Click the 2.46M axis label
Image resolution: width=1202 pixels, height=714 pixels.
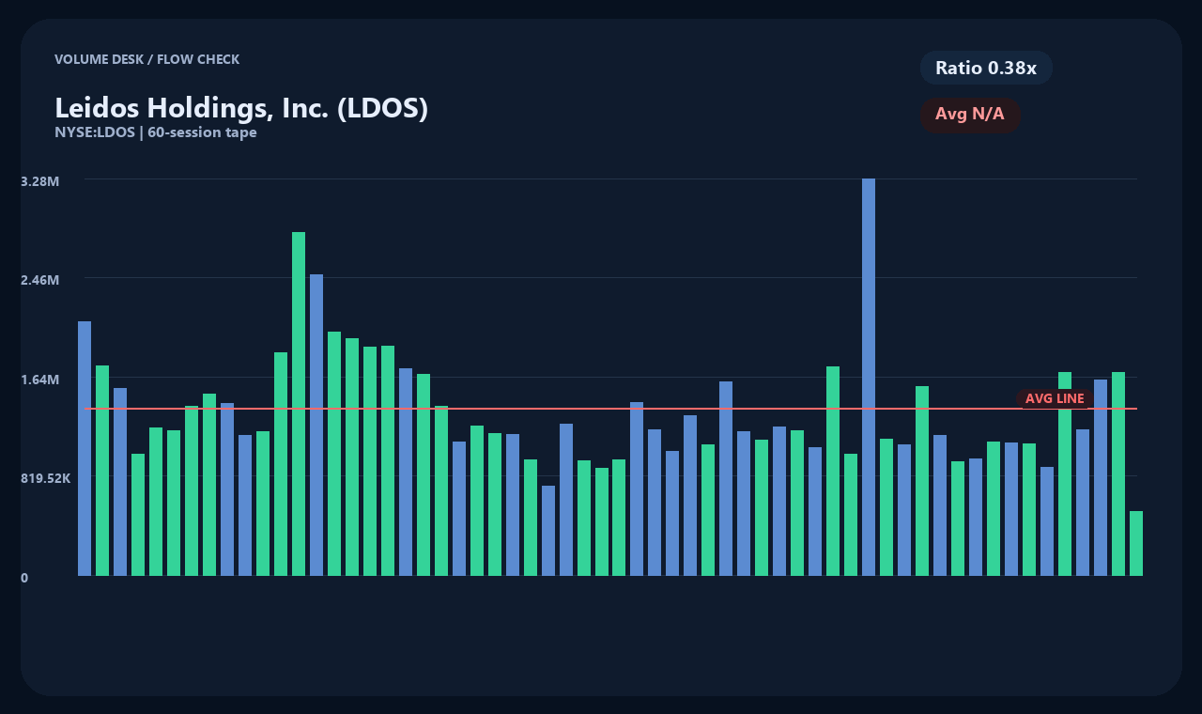point(40,280)
